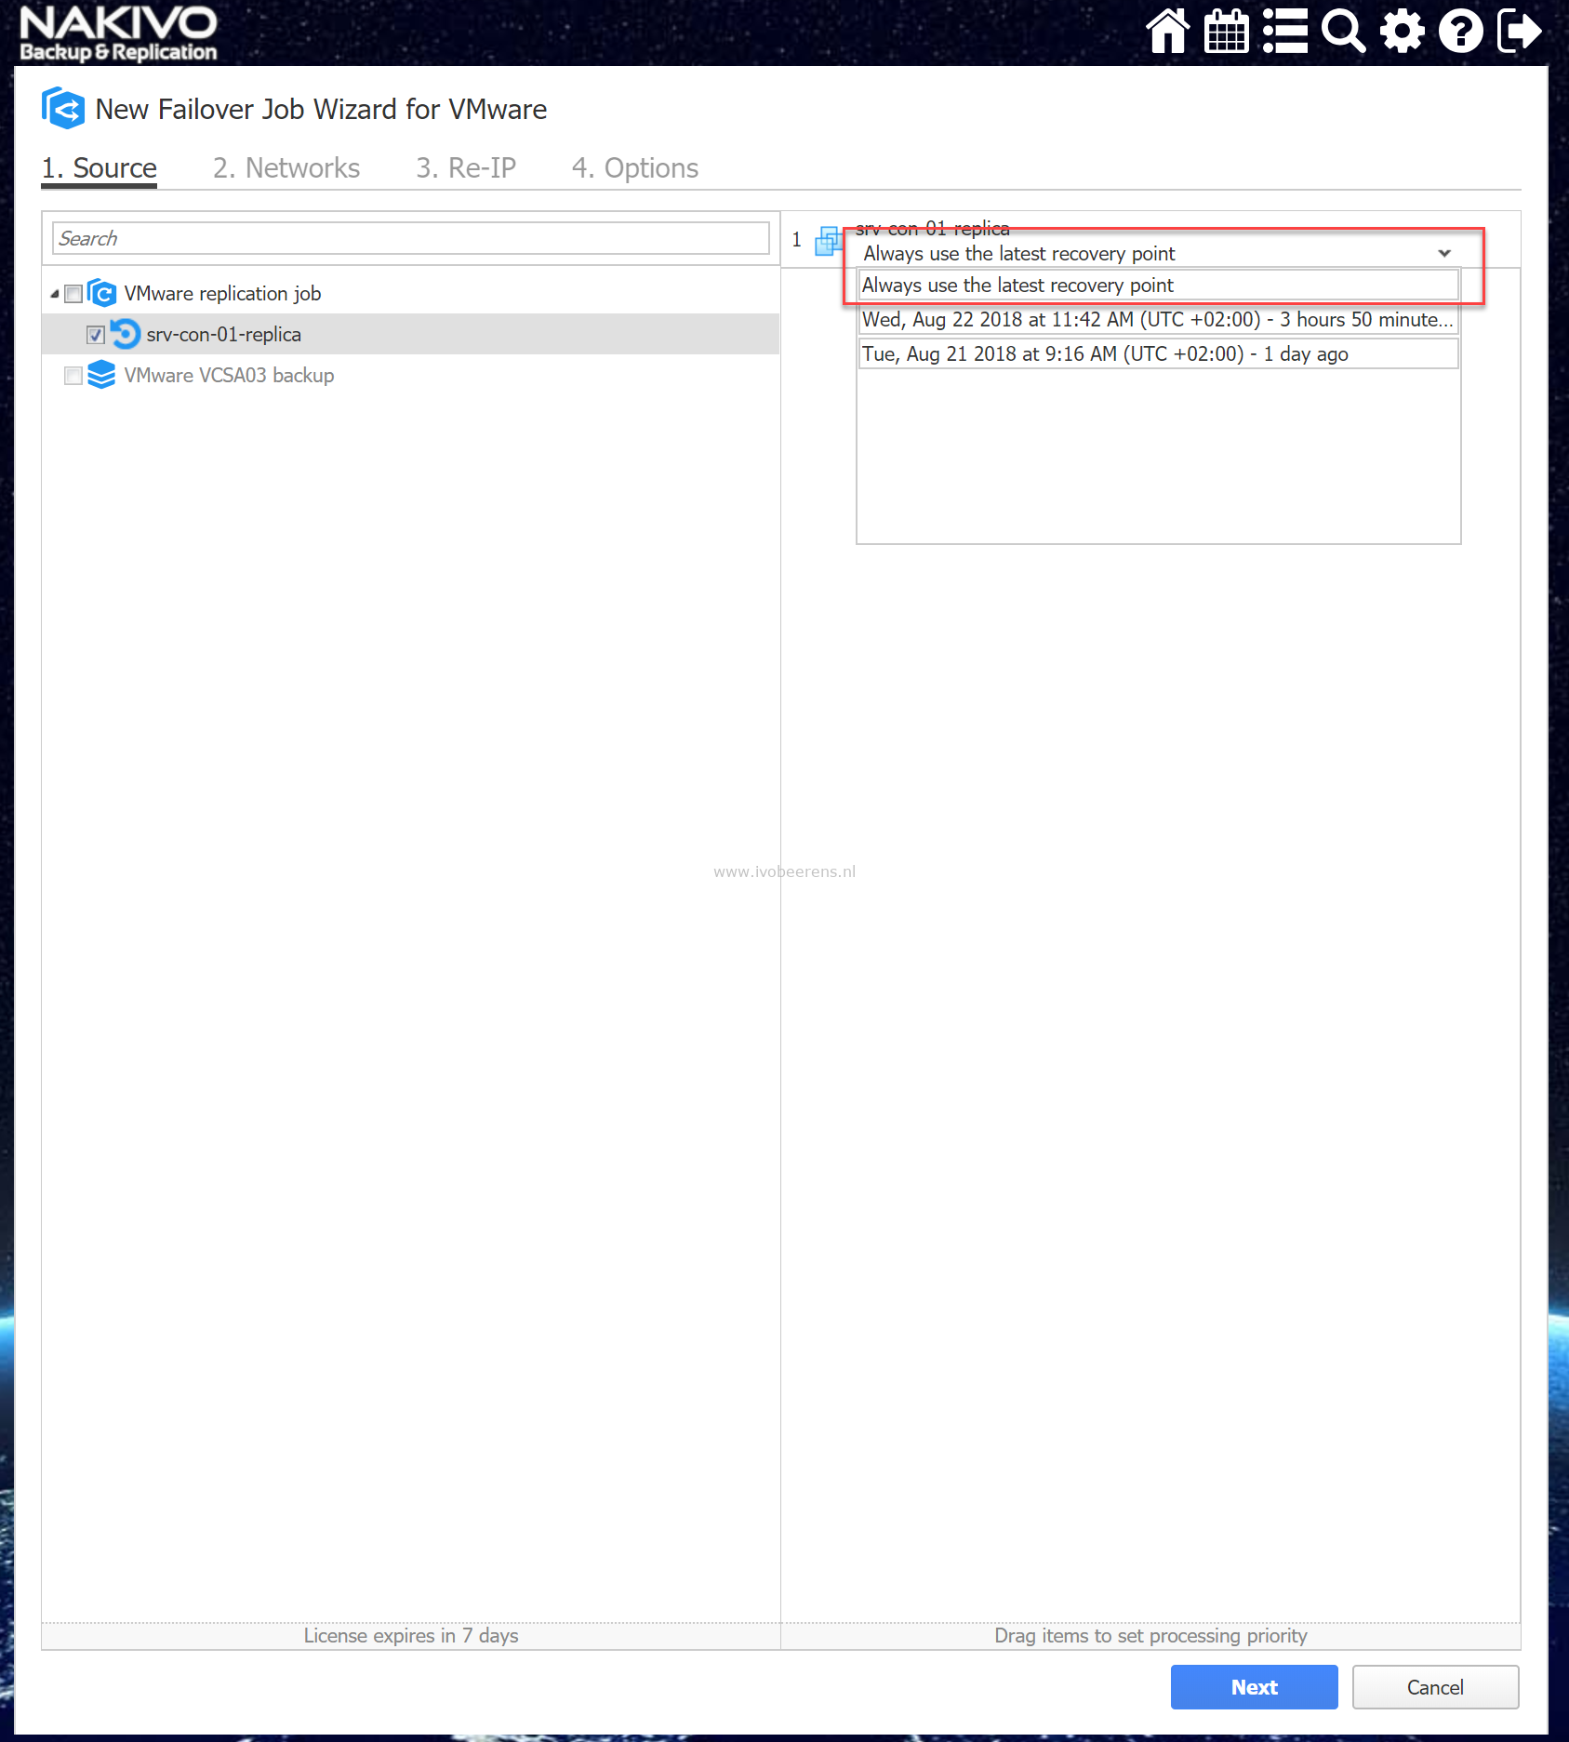
Task: Go to the Home dashboard icon
Action: coord(1167,31)
